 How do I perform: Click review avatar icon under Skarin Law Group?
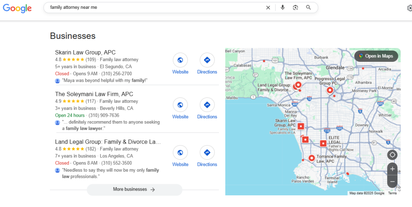pos(58,81)
